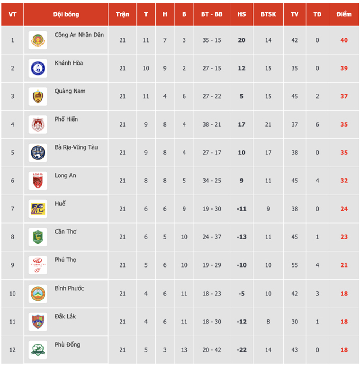Sort by the HS column header

[x=242, y=14]
